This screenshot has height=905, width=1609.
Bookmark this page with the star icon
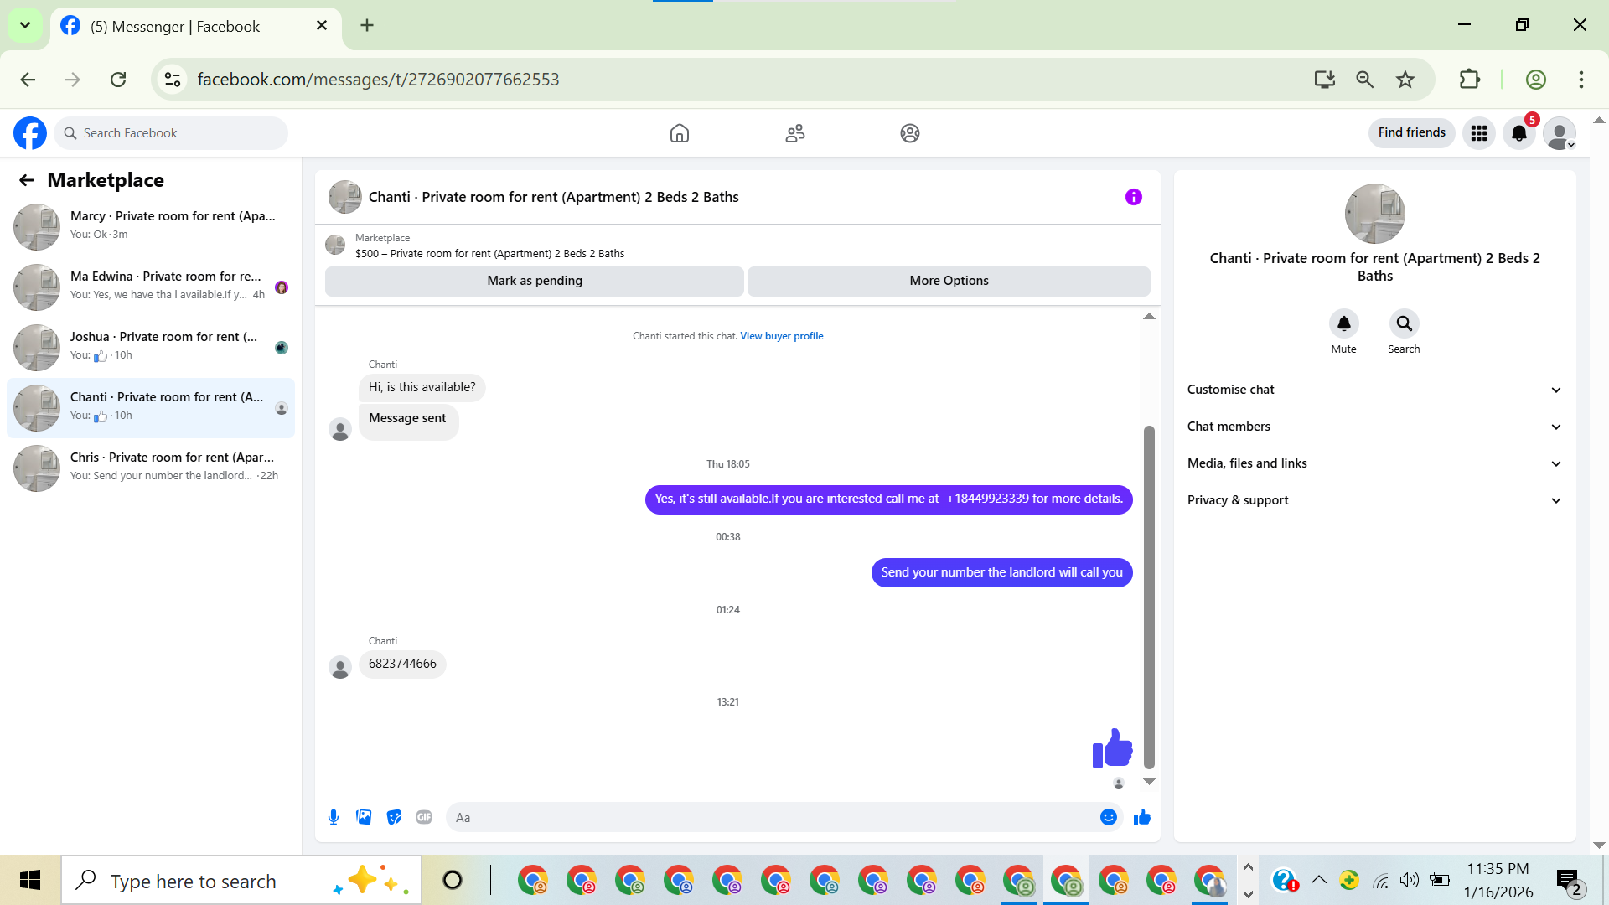[1405, 80]
